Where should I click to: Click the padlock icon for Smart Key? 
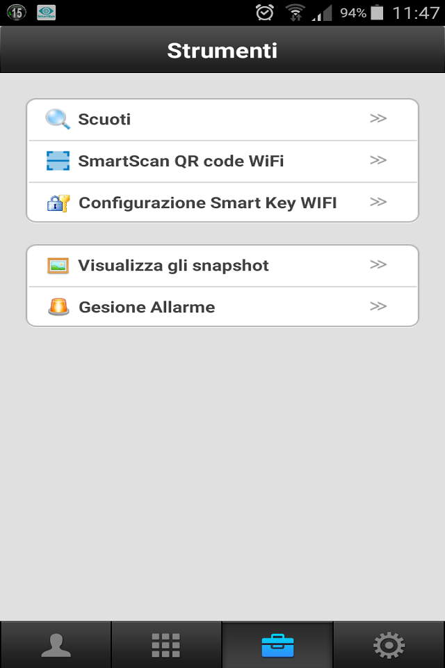pos(59,202)
